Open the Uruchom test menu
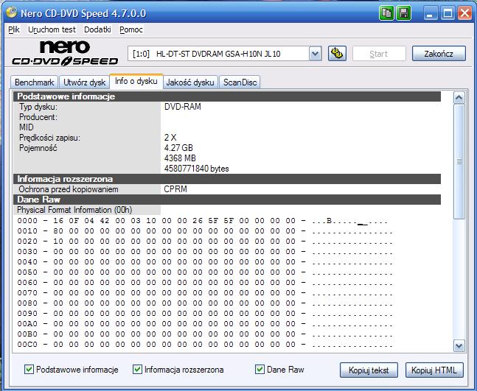The width and height of the screenshot is (477, 391). (52, 29)
